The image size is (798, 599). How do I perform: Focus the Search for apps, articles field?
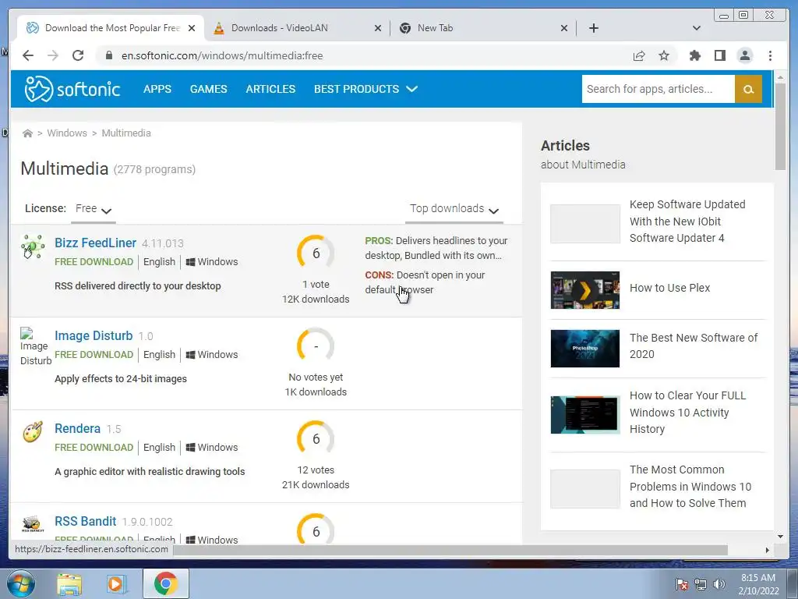coord(658,89)
